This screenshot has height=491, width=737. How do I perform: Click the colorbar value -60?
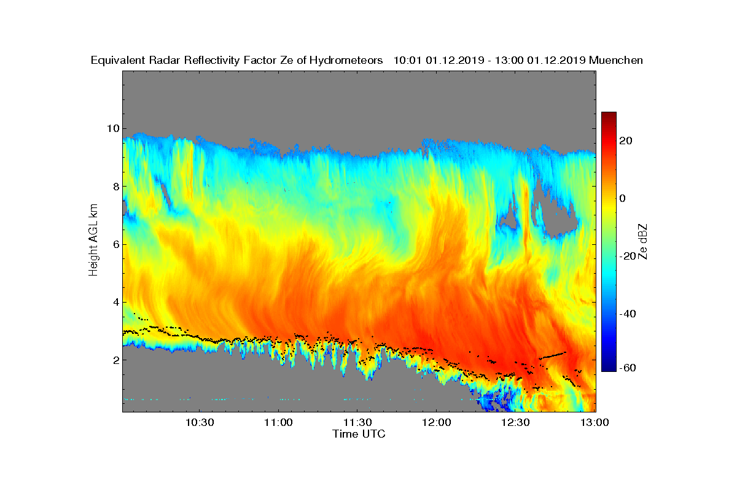(629, 367)
